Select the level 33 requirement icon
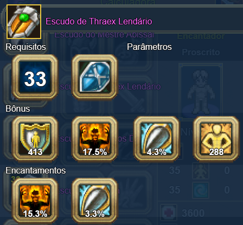This screenshot has width=243, height=225. (35, 77)
